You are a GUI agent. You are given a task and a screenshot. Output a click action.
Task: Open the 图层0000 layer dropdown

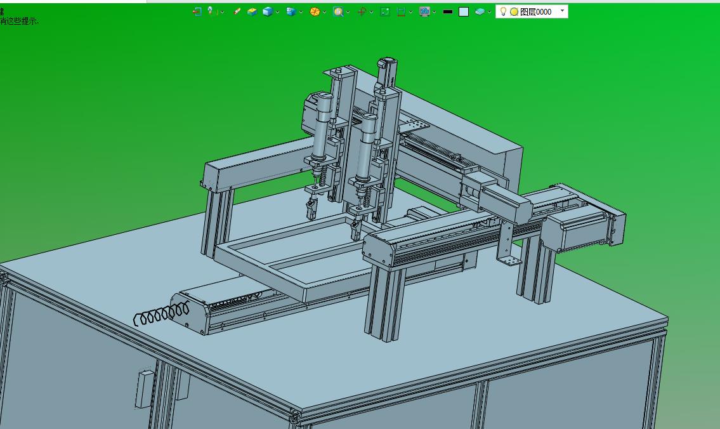562,11
